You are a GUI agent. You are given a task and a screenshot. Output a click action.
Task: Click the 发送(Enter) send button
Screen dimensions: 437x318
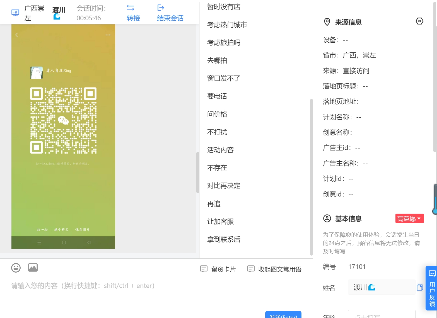click(283, 315)
